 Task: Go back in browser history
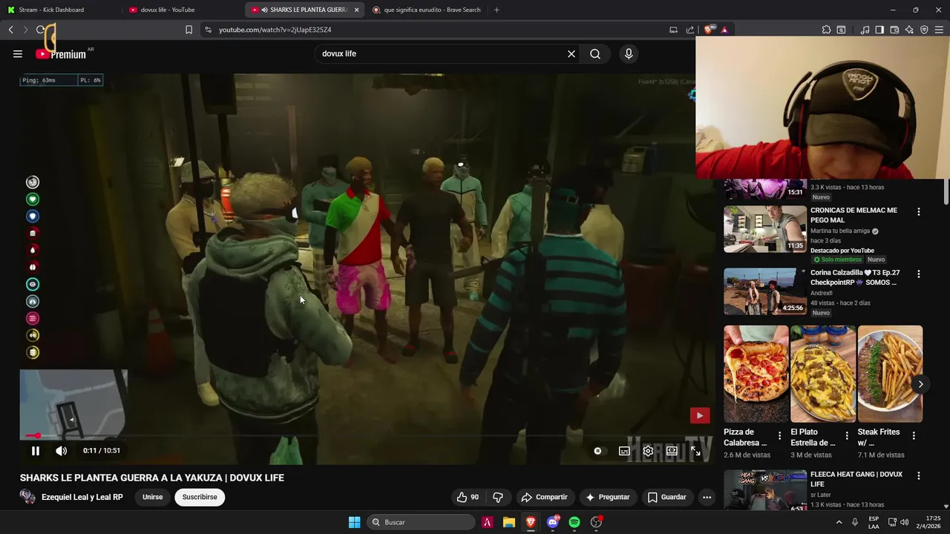coord(11,30)
